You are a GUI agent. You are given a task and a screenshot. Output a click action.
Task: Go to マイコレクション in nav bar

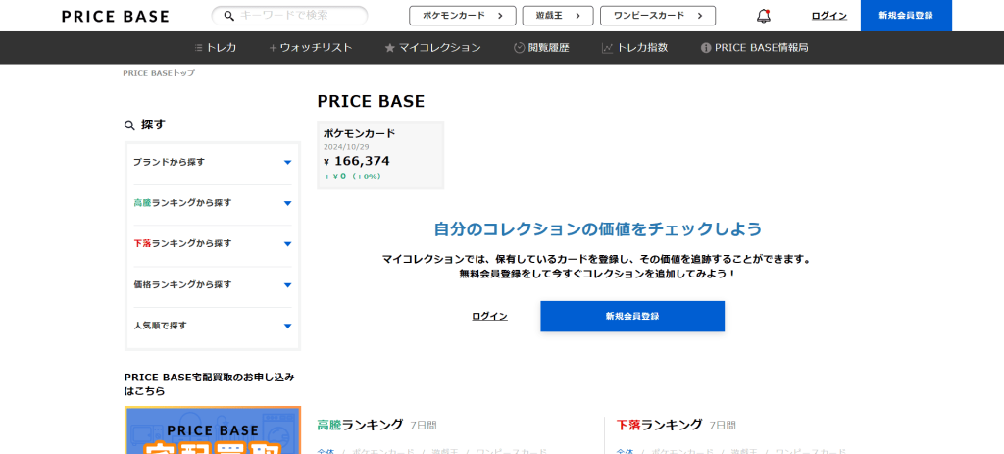(x=432, y=48)
